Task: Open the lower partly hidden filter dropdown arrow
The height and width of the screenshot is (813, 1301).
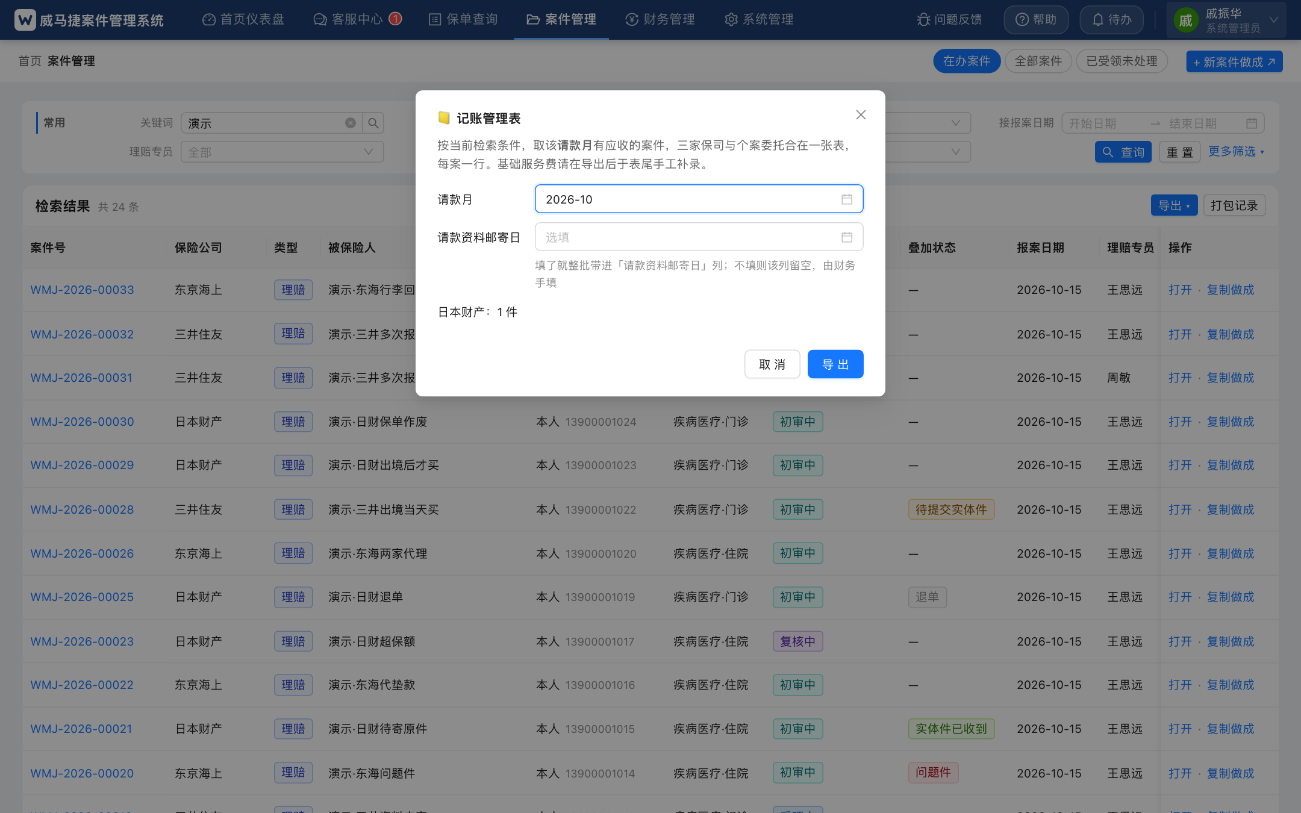Action: point(955,152)
